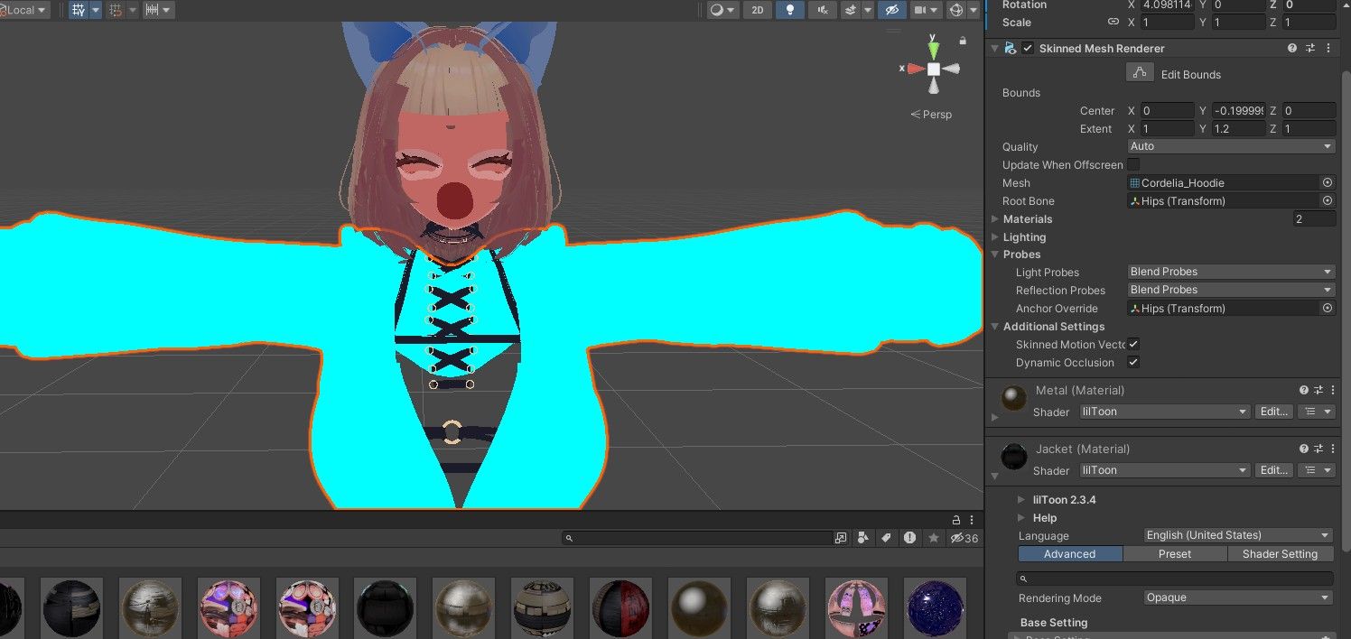Open the draw mode shading dropdown
The height and width of the screenshot is (639, 1351).
coord(722,10)
